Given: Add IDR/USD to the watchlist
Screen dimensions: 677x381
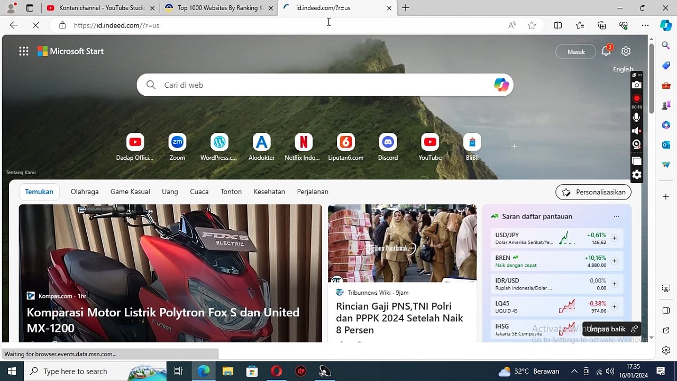Looking at the screenshot, I should (x=614, y=284).
